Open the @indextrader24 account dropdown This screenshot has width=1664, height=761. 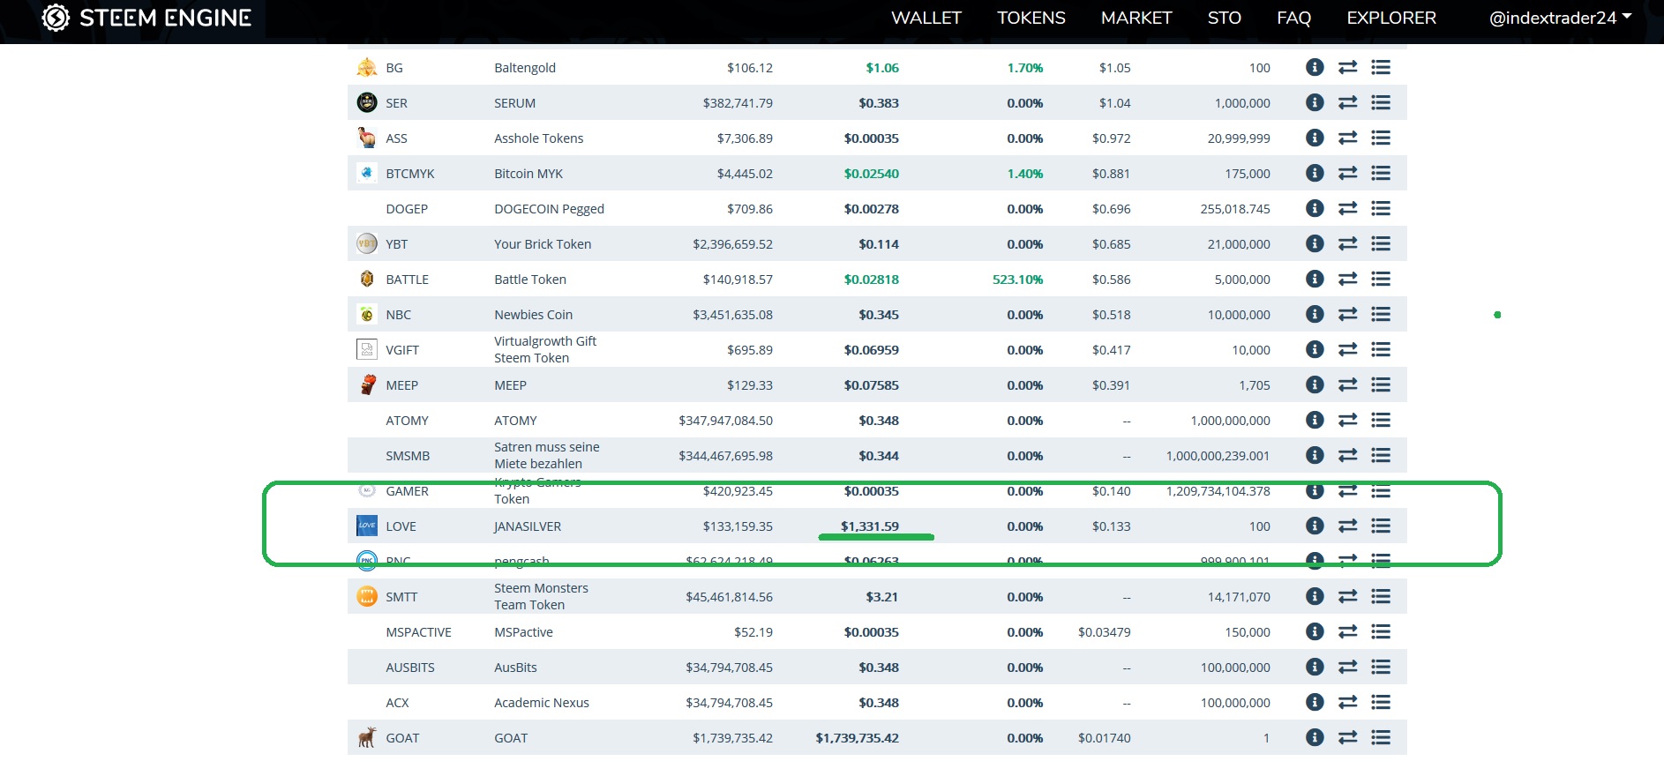pyautogui.click(x=1560, y=18)
